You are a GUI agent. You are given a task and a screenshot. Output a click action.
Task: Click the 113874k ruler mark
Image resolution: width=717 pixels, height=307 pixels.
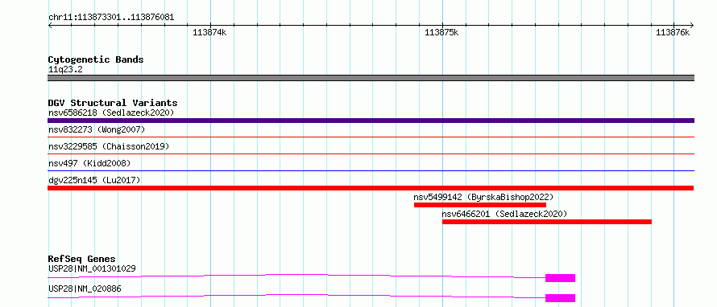[x=210, y=32]
